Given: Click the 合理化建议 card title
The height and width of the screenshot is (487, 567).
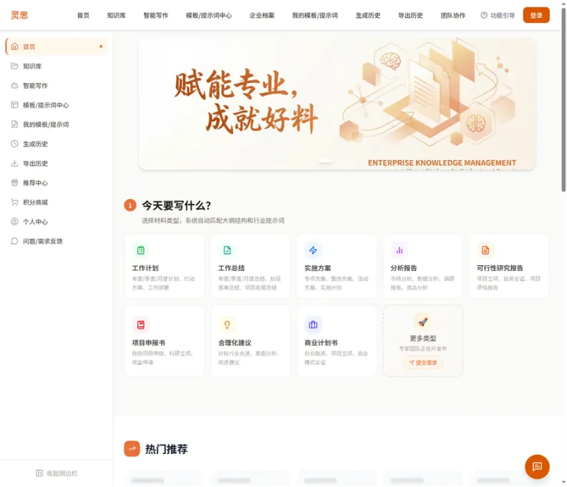Looking at the screenshot, I should pos(235,343).
